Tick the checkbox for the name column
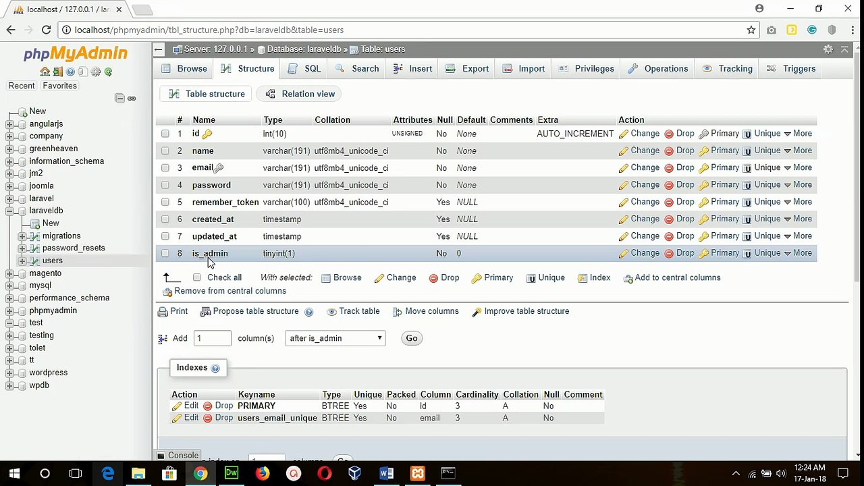864x486 pixels. point(165,151)
